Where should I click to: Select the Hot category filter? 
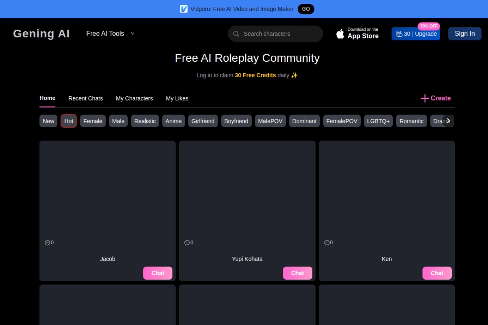pyautogui.click(x=69, y=121)
